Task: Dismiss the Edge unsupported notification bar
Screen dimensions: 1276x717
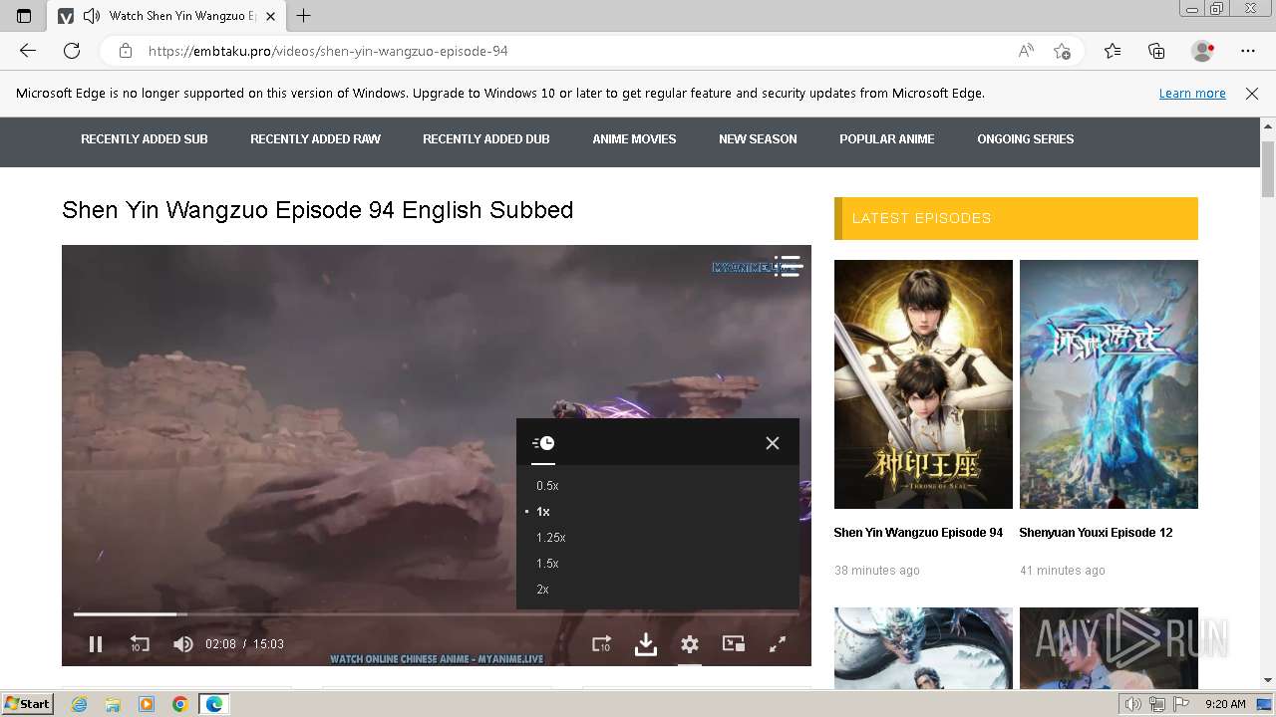Action: click(1252, 93)
